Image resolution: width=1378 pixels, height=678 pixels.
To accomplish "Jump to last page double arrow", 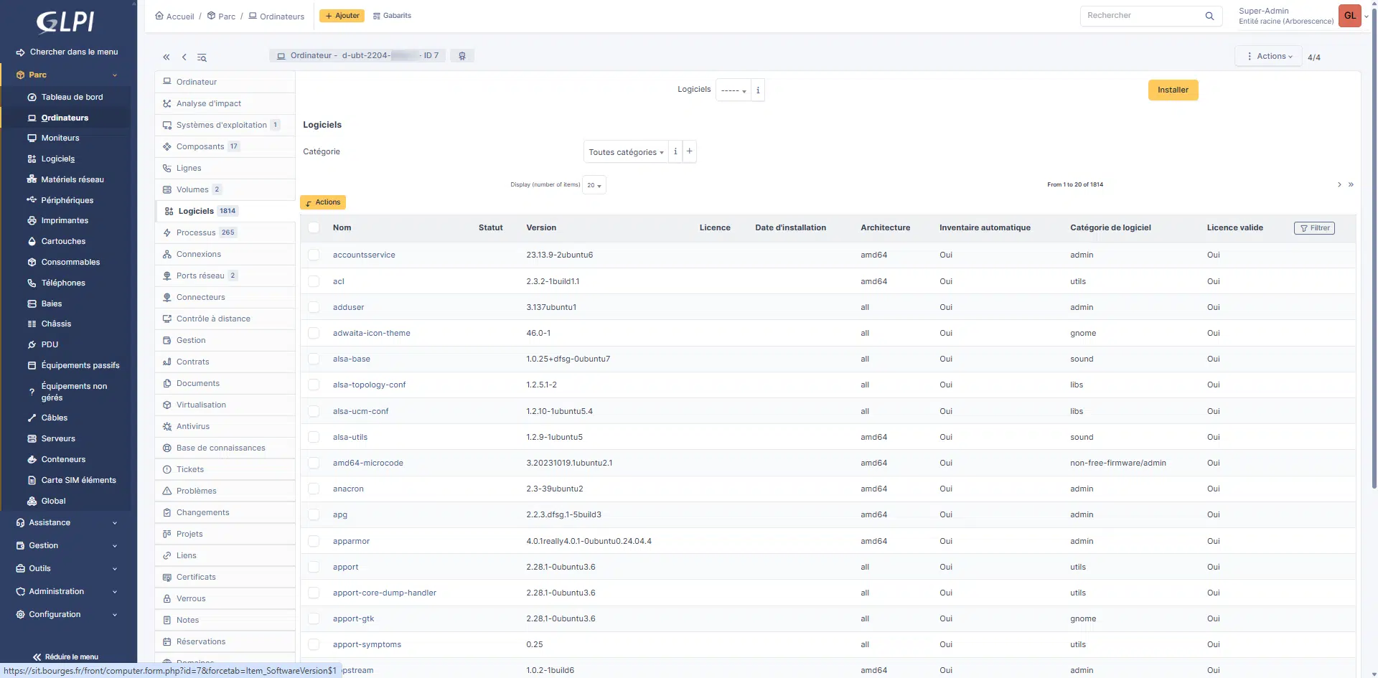I will point(1351,185).
